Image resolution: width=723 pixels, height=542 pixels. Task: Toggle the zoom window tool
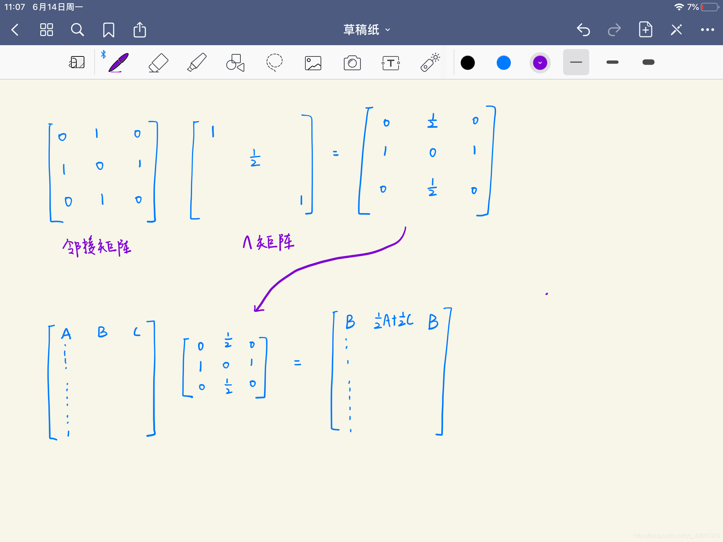tap(77, 62)
